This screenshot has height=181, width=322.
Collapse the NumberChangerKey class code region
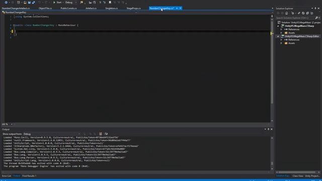(x=14, y=25)
